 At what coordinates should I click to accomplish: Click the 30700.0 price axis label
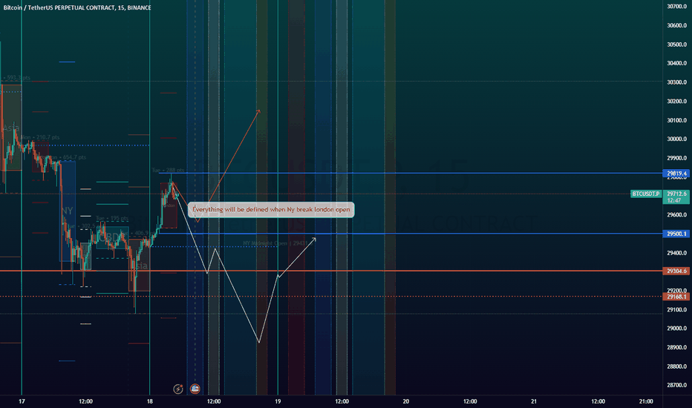pos(676,7)
